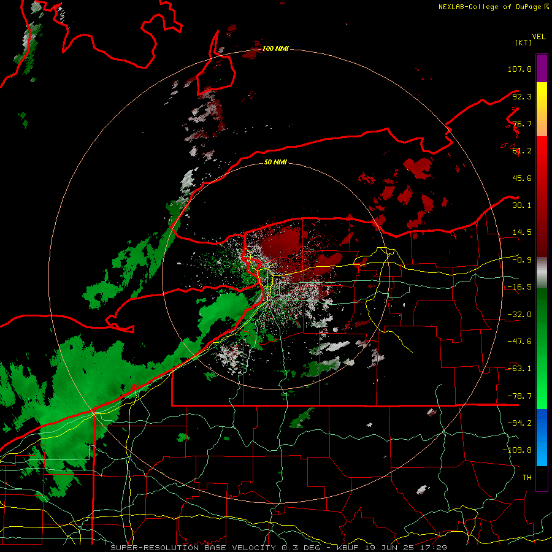This screenshot has height=552, width=552.
Task: Click the 100 NMI range ring label
Action: tap(275, 48)
